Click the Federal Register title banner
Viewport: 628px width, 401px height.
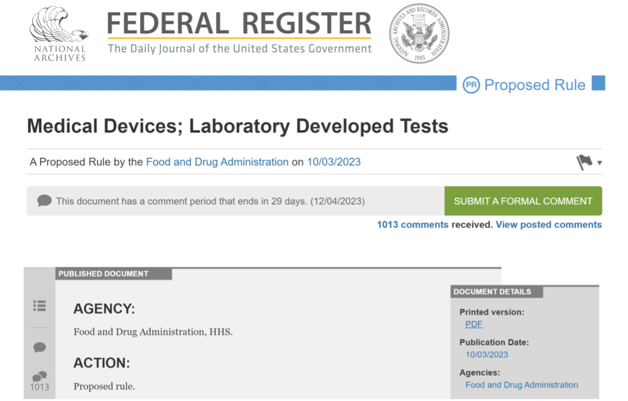(x=240, y=32)
